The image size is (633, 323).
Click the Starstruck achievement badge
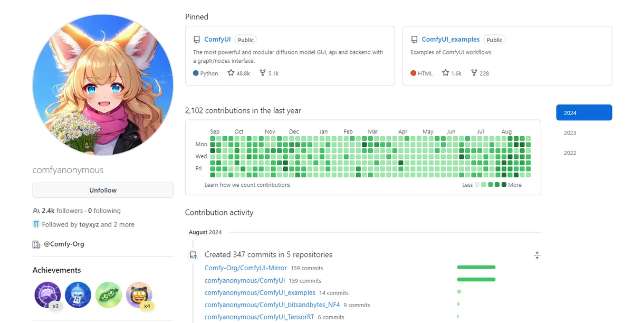(139, 295)
